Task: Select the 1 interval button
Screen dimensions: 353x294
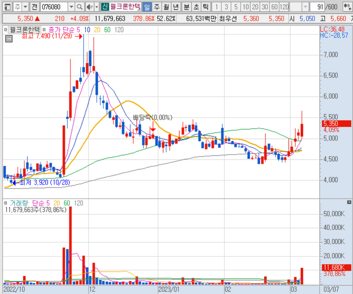Action: [217, 7]
